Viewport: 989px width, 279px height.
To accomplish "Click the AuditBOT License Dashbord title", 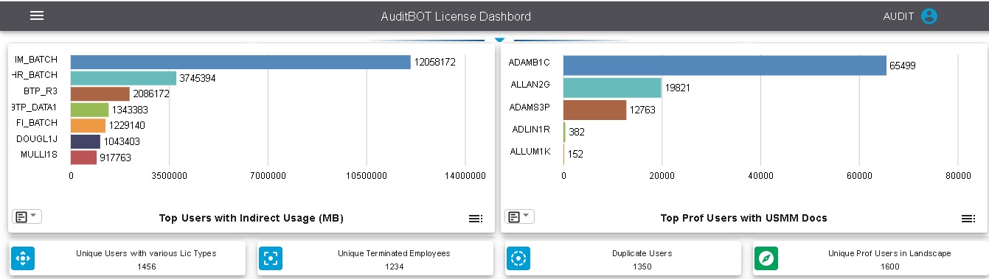I will point(456,16).
